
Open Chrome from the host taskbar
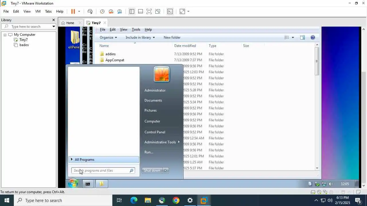point(176,201)
